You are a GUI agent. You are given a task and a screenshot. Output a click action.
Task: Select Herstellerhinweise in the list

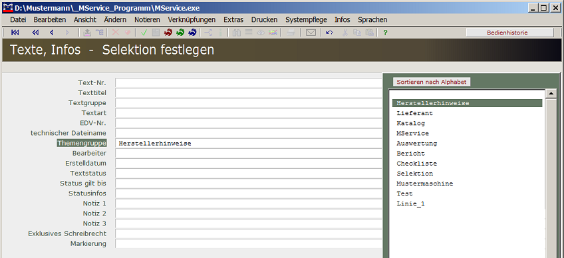click(468, 103)
